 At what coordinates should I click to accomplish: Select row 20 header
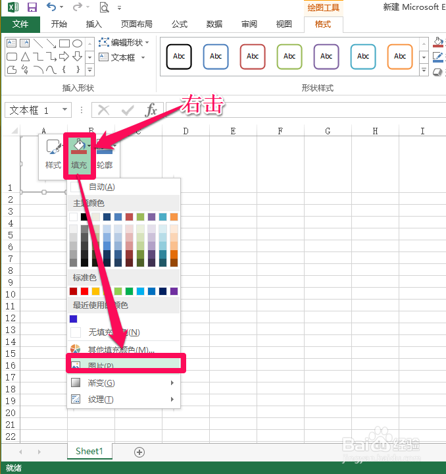[11, 413]
